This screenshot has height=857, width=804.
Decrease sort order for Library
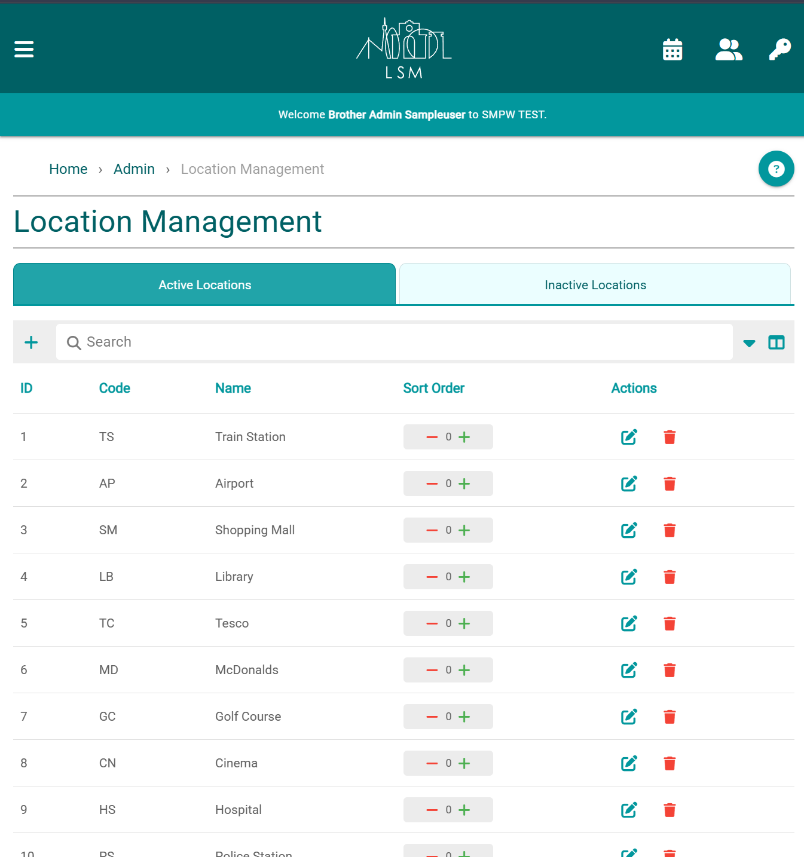432,577
